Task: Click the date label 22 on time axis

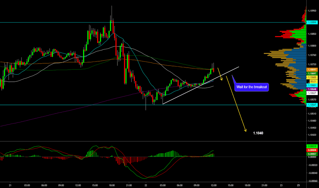Action: (145, 185)
